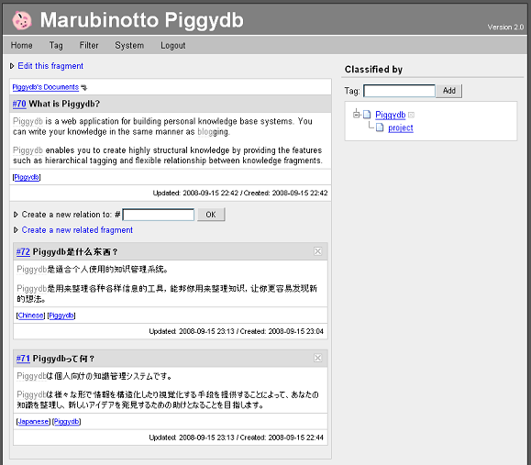This screenshot has width=531, height=465.
Task: Remove the Piggydb tag with small x icon
Action: click(x=411, y=116)
